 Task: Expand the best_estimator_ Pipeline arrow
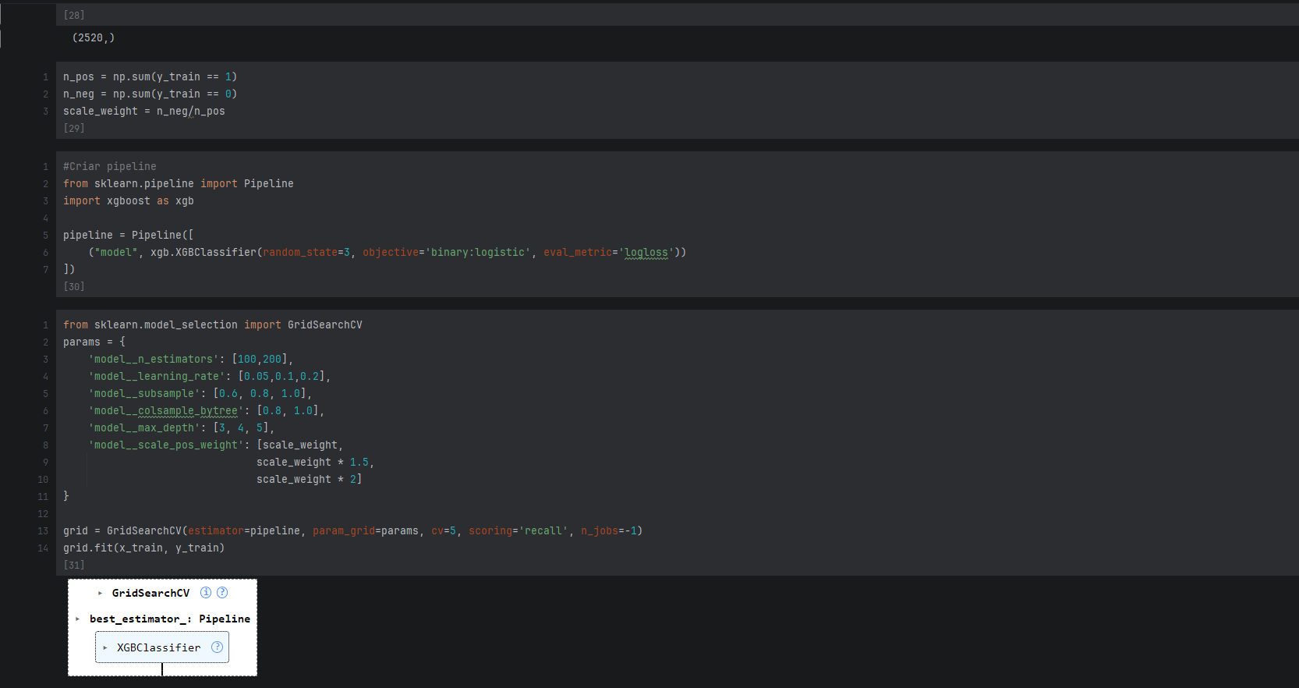(x=77, y=619)
